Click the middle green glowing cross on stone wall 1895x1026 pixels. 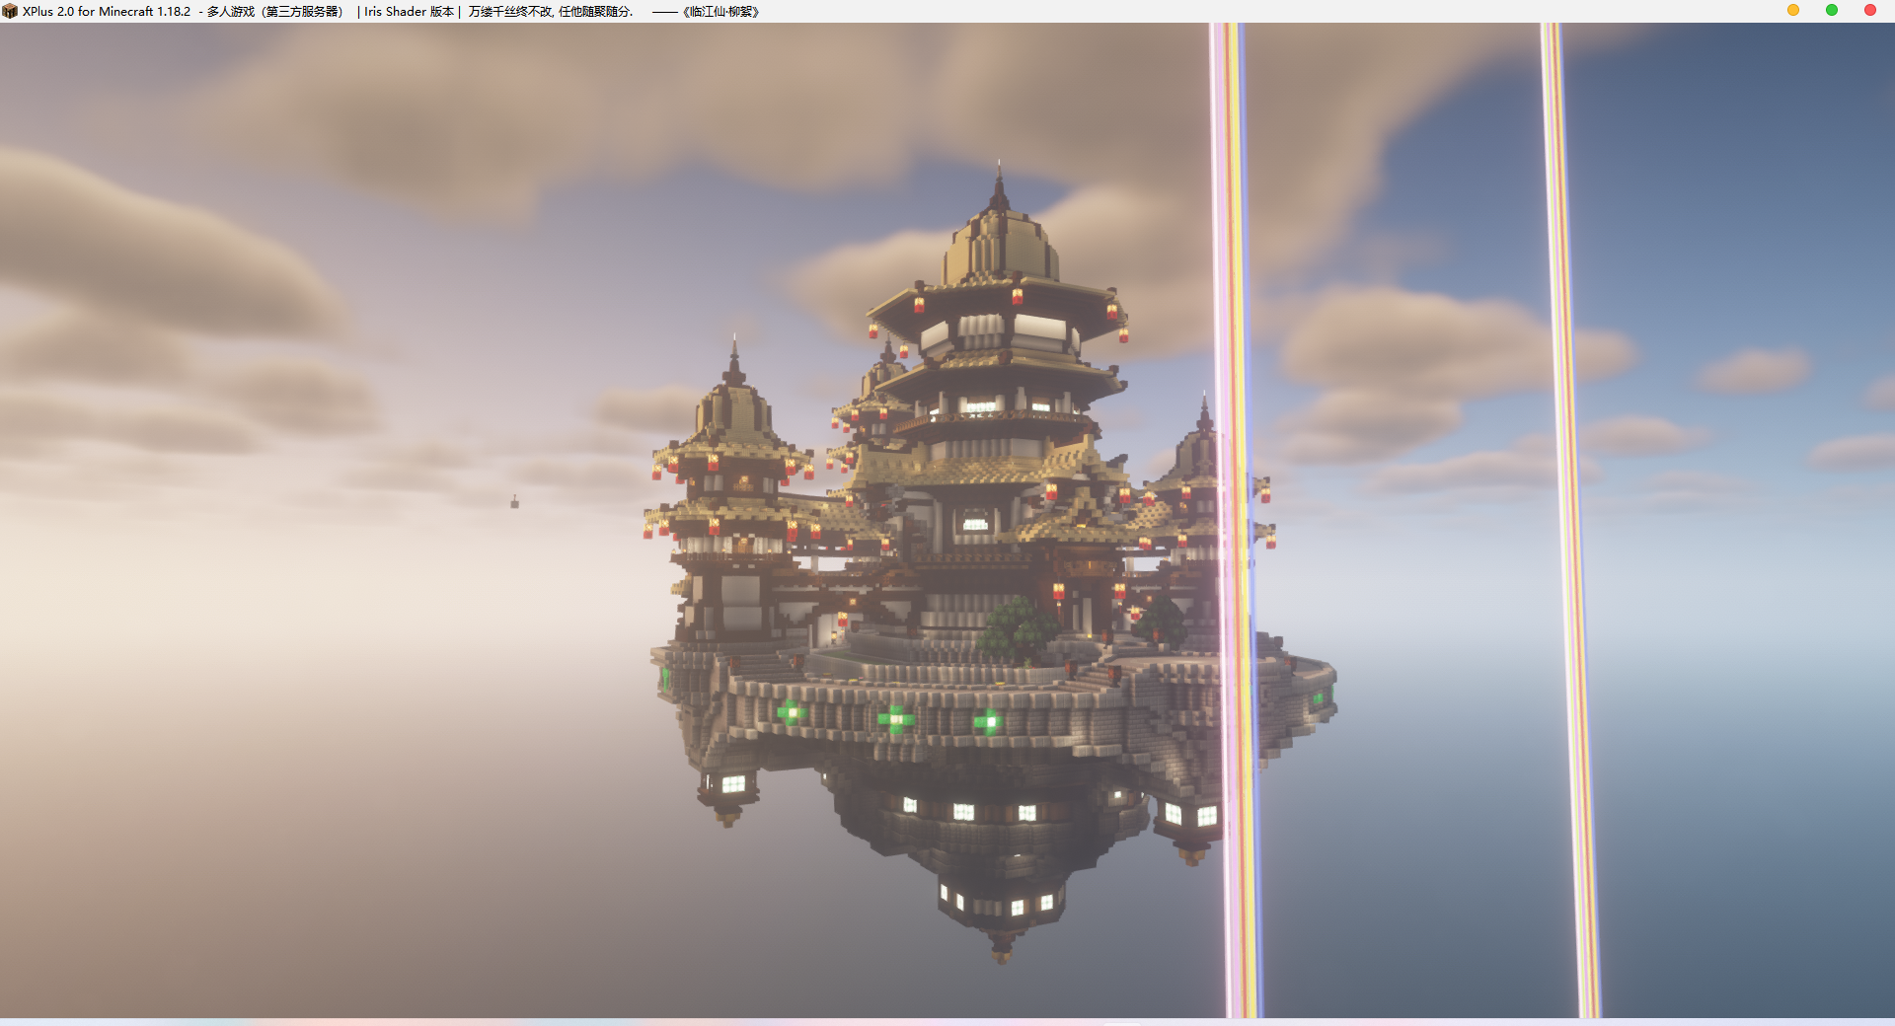(x=895, y=719)
